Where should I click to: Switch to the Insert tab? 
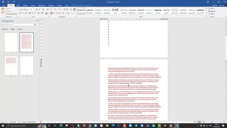point(18,5)
